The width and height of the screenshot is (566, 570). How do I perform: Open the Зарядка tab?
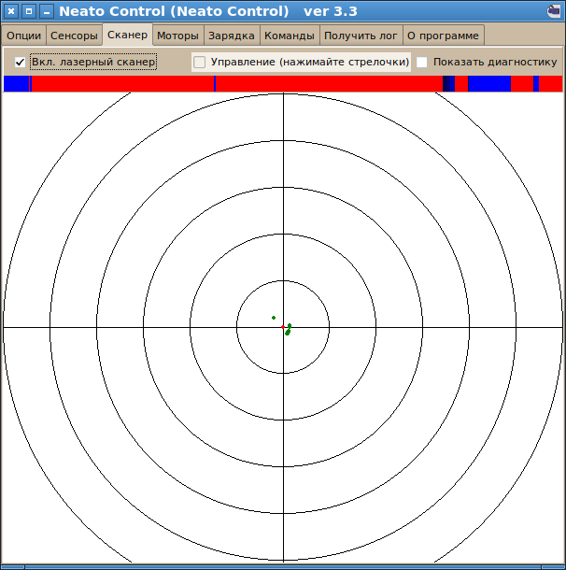coord(231,36)
